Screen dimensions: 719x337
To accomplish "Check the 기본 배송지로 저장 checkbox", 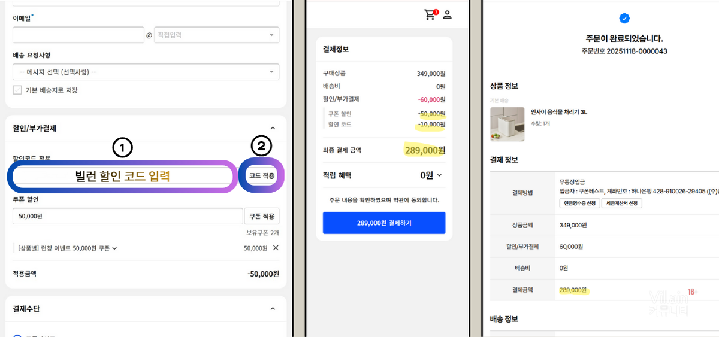I will [x=17, y=90].
